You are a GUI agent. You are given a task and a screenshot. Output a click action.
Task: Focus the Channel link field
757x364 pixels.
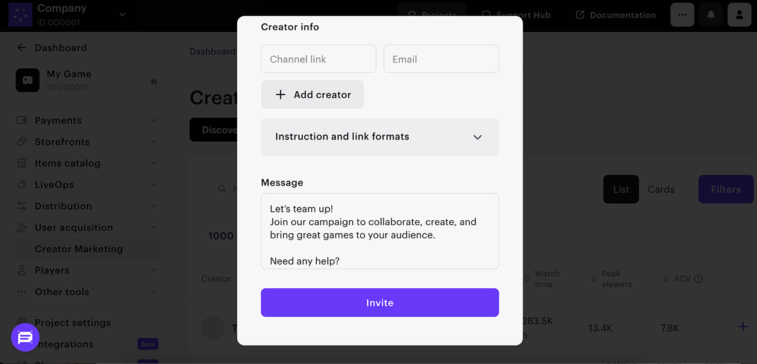[x=319, y=59]
